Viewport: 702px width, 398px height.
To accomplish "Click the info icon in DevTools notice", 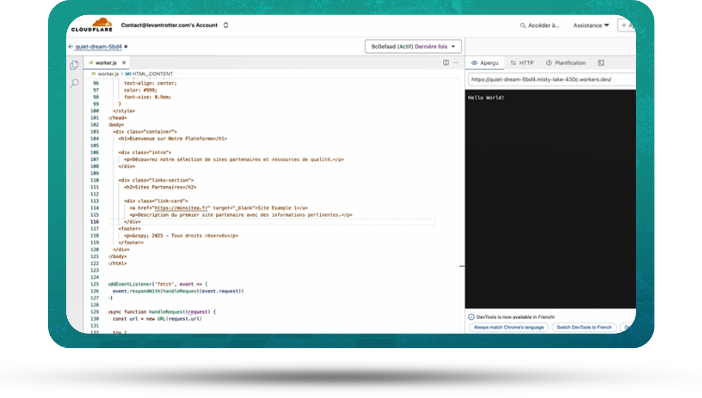I will pos(471,317).
